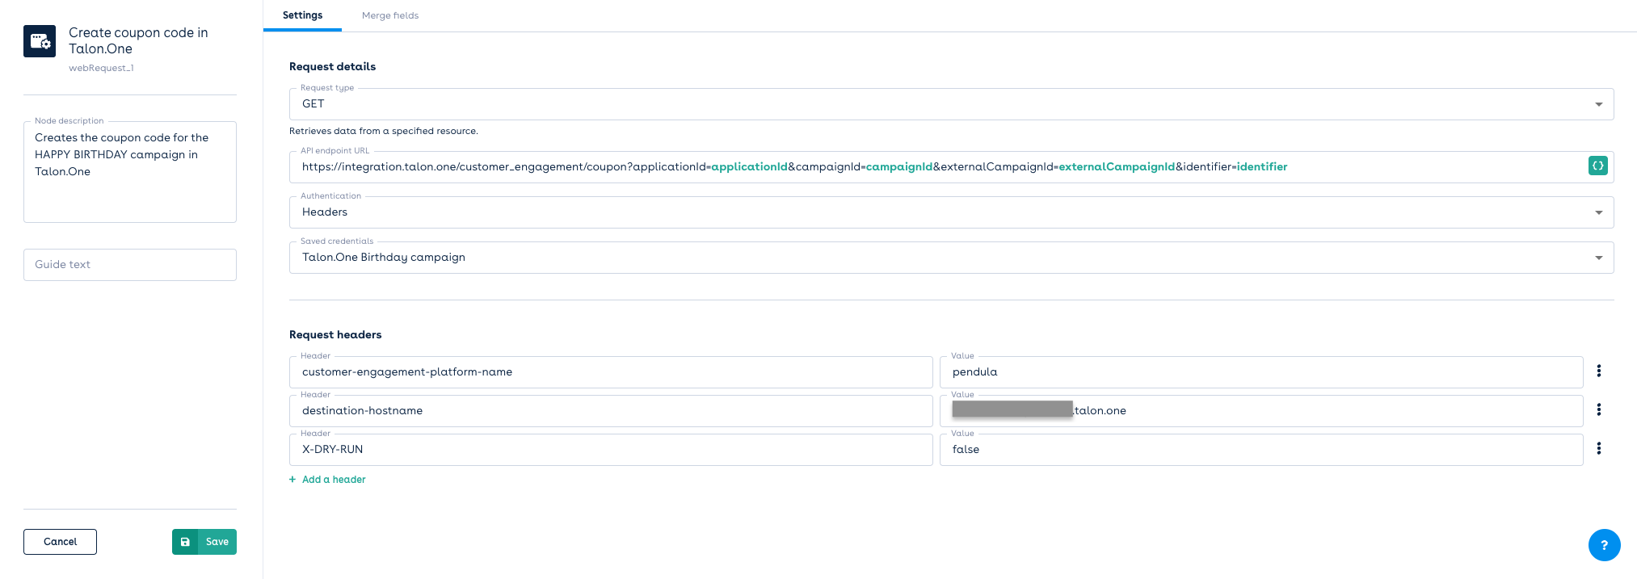Viewport: 1637px width, 579px height.
Task: Switch to the Settings tab
Action: (302, 15)
